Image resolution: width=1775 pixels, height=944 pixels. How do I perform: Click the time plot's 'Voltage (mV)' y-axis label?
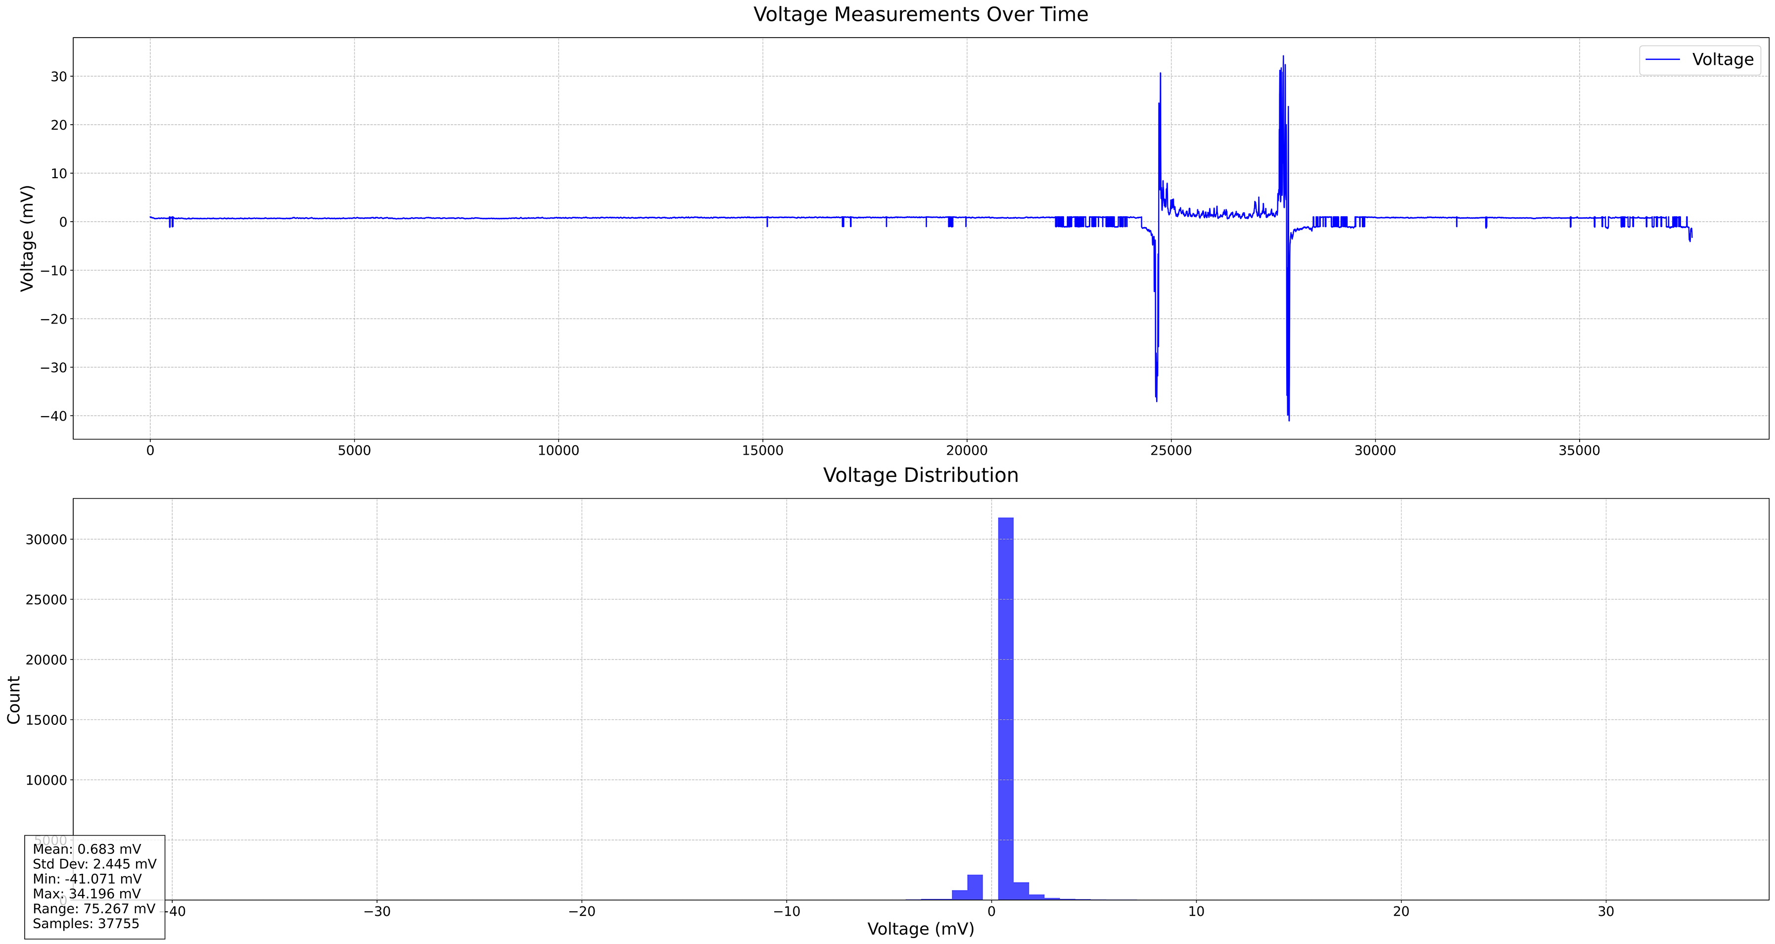(27, 238)
